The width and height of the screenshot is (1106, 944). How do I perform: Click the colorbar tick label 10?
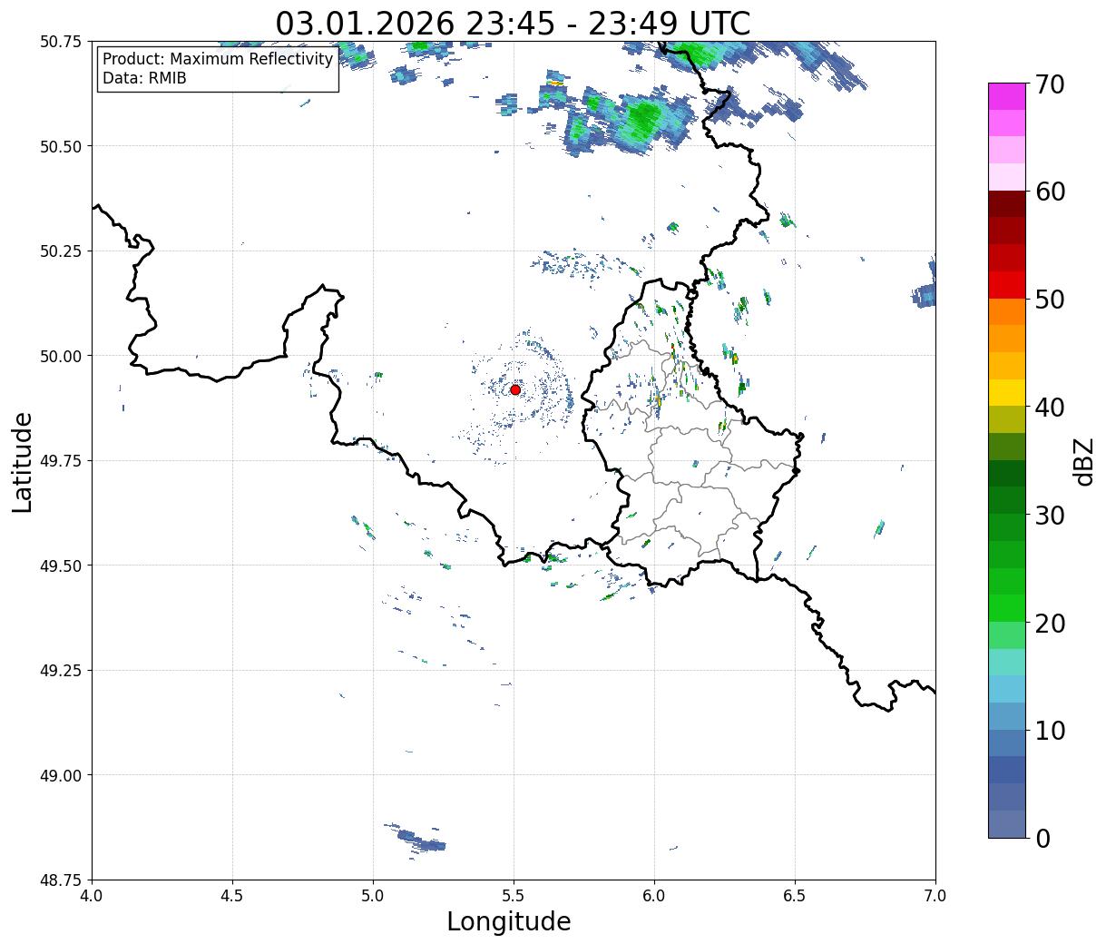point(1050,730)
